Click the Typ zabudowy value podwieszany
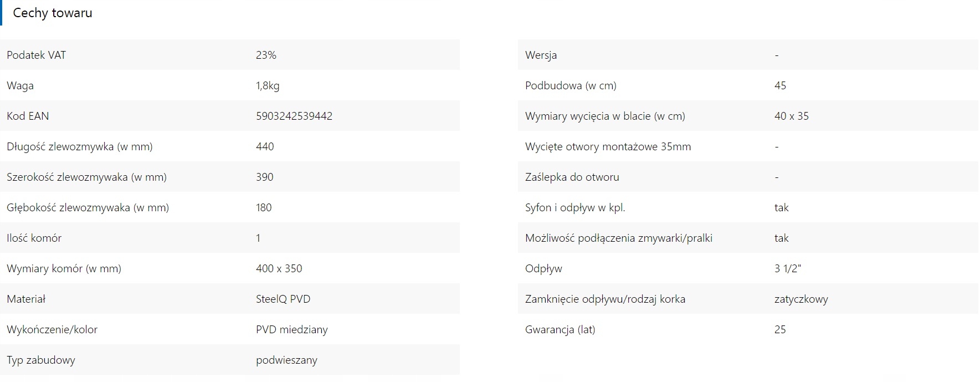980x382 pixels. [286, 360]
